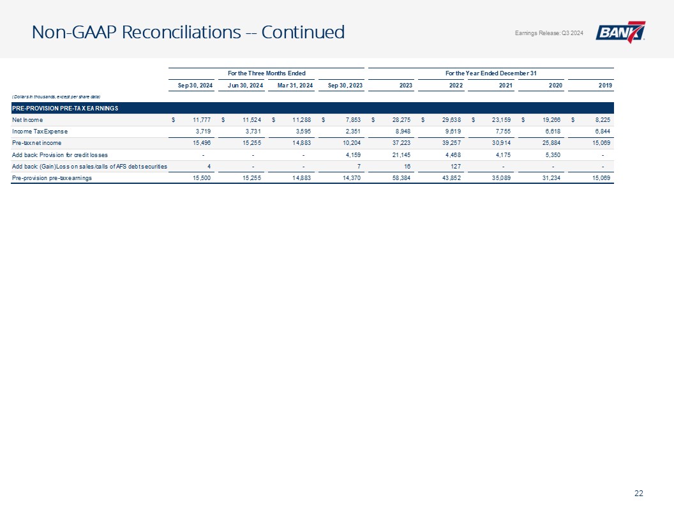This screenshot has height=521, width=674.
Task: Select the Earnings Release Q3 2024 label
Action: pos(548,33)
